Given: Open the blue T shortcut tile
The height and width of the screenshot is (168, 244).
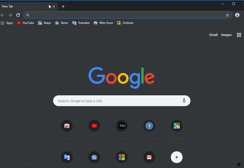Looking at the screenshot, I should click(x=149, y=126).
